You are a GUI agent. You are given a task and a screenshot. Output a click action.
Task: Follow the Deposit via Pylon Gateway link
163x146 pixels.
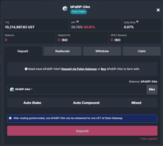point(79,69)
